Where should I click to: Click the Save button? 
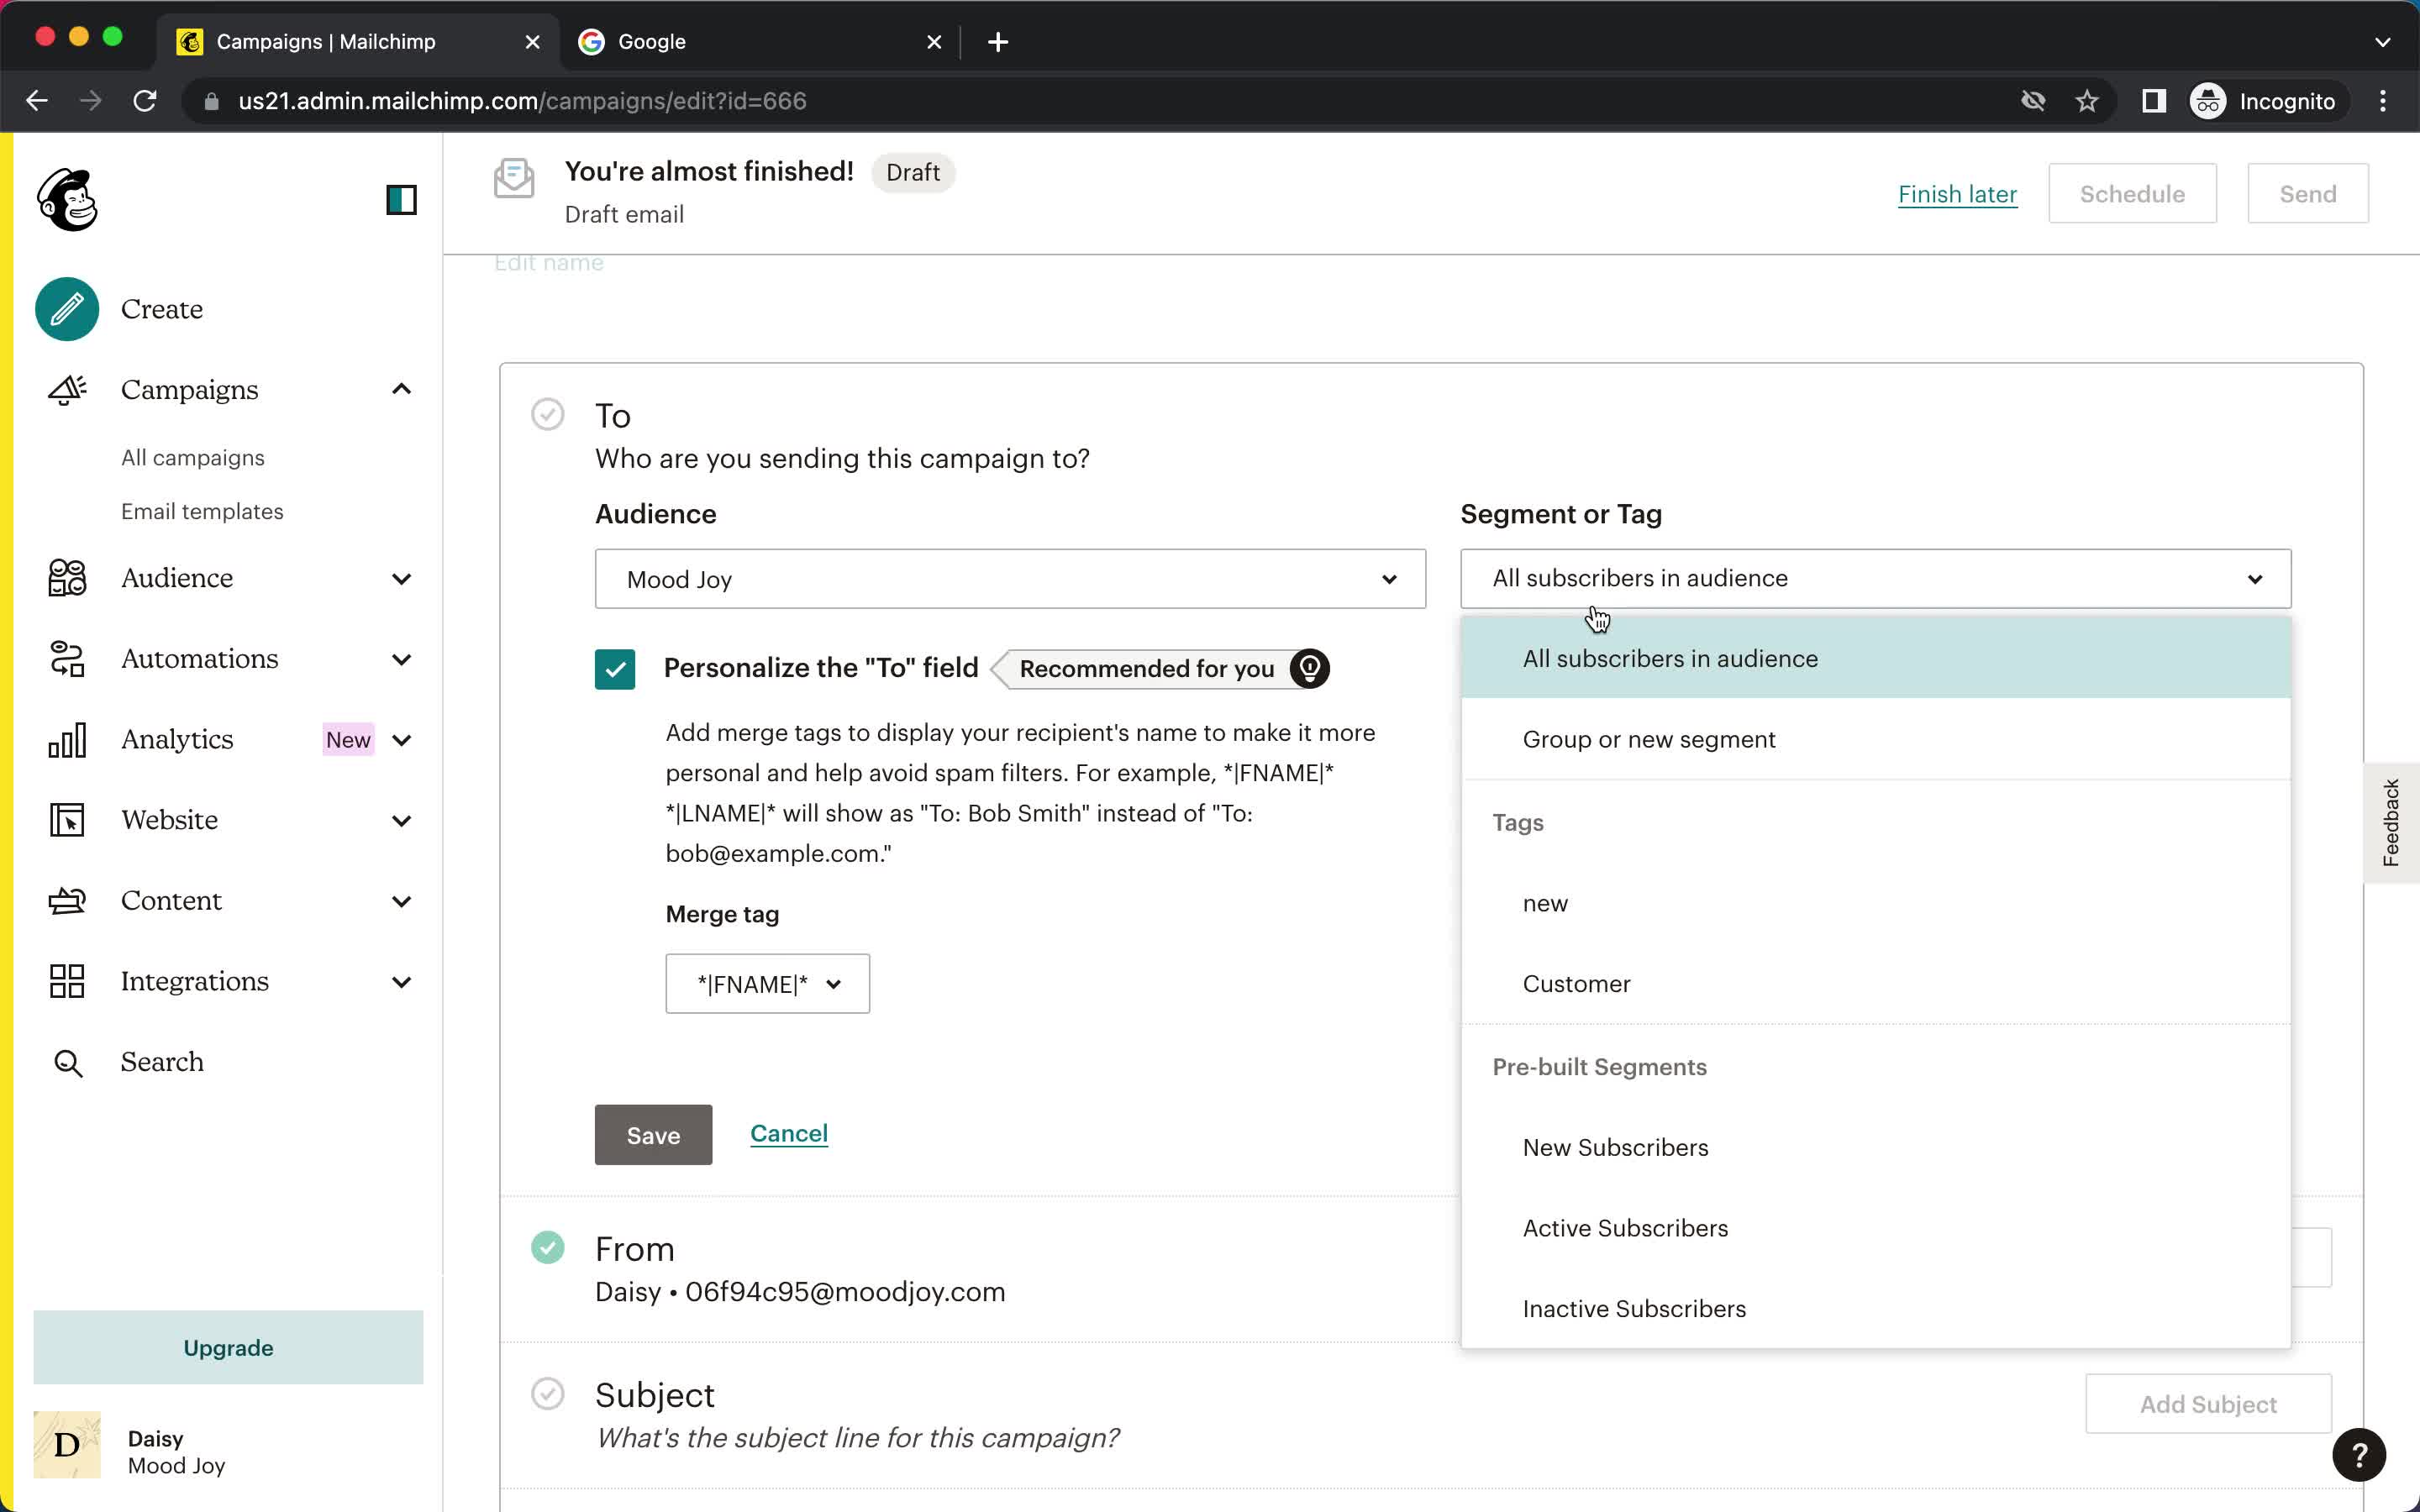654,1134
